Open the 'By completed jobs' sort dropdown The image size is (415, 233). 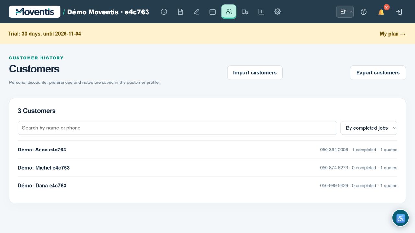point(369,128)
